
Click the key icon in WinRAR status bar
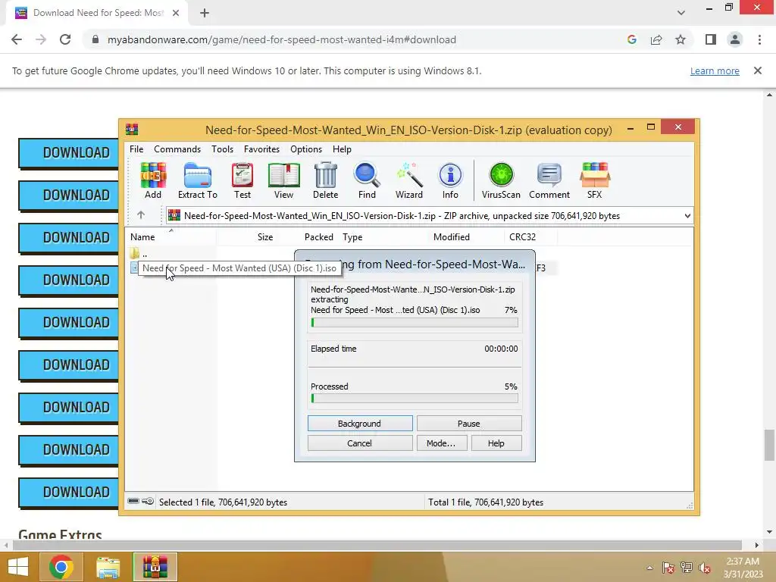pos(148,502)
